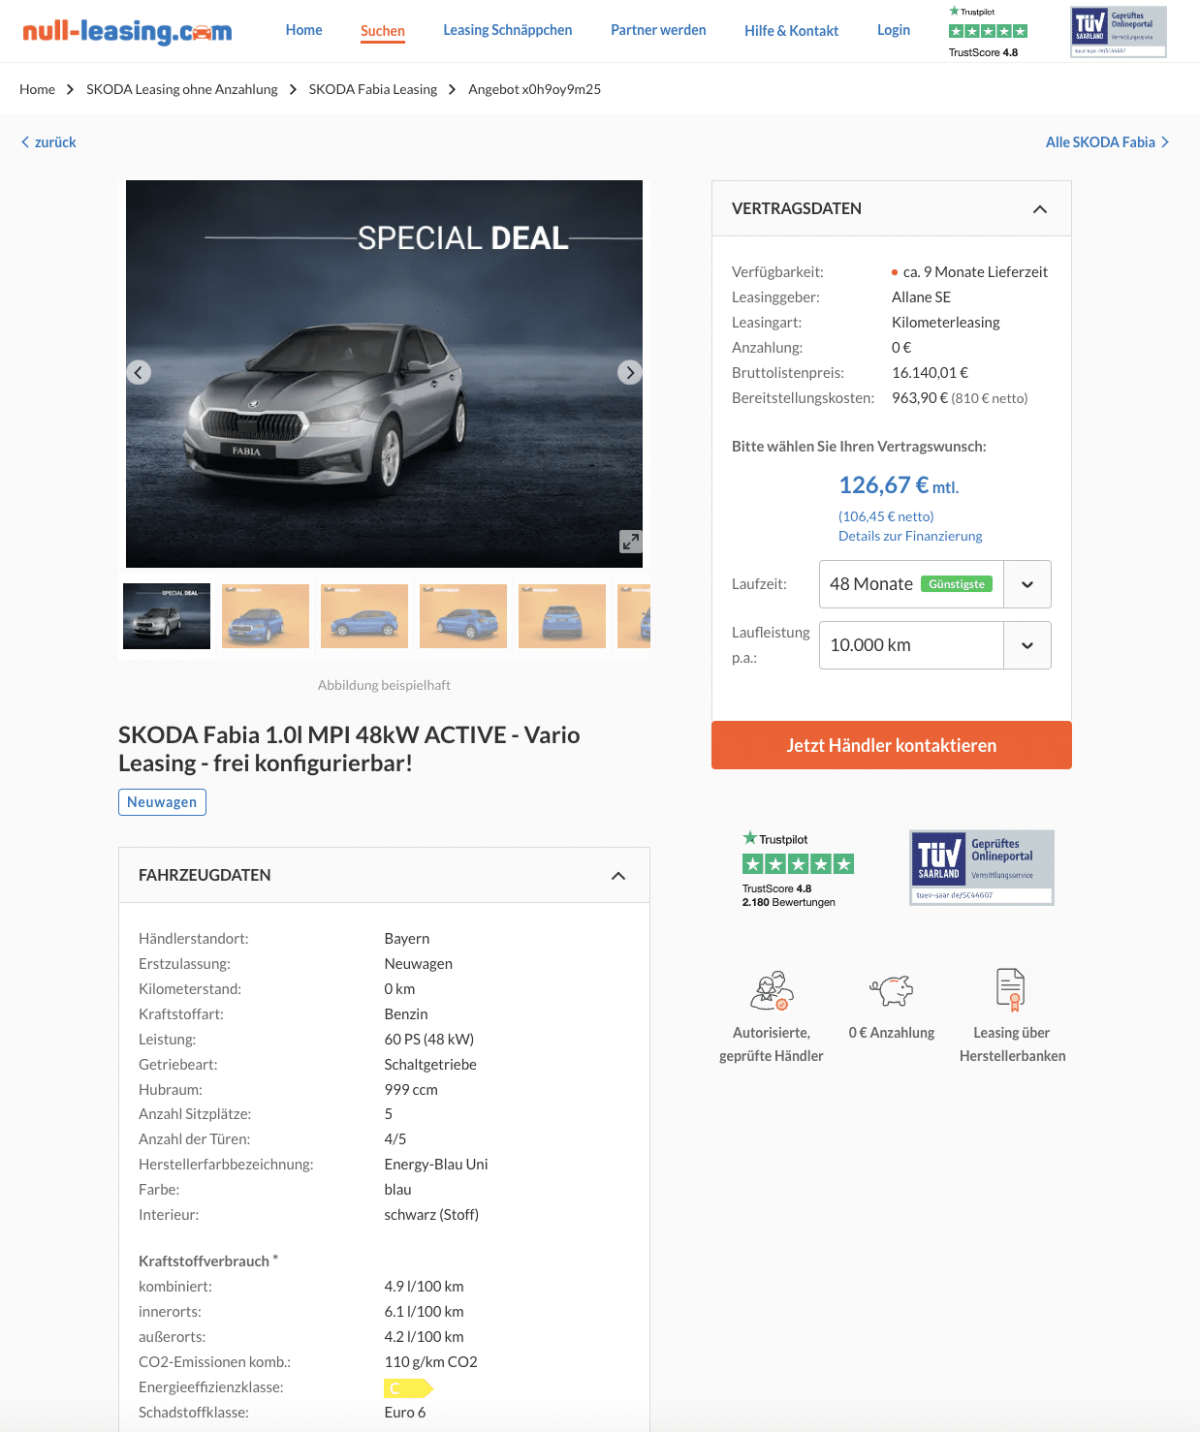
Task: Click authorized dealers icon
Action: 772,990
